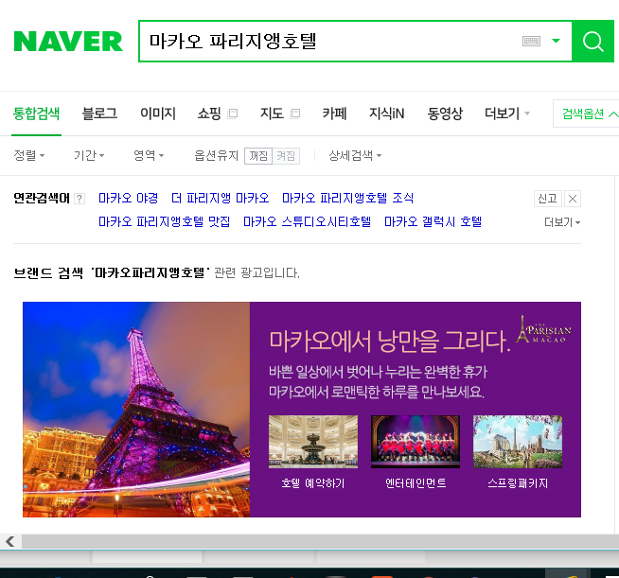This screenshot has width=619, height=578.
Task: Switch to the 카페 tab
Action: [334, 114]
